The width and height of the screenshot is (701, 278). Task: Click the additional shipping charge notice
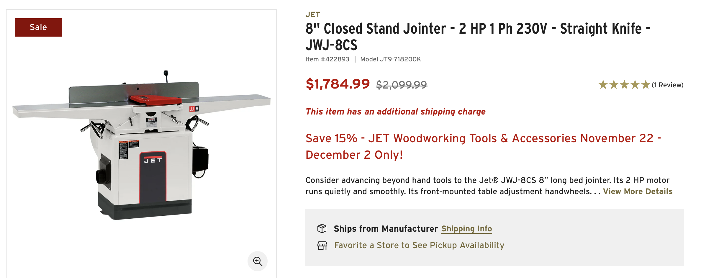(x=395, y=112)
